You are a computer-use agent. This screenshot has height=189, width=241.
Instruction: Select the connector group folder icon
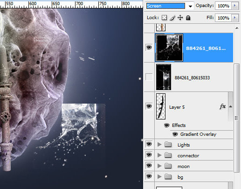point(168,155)
